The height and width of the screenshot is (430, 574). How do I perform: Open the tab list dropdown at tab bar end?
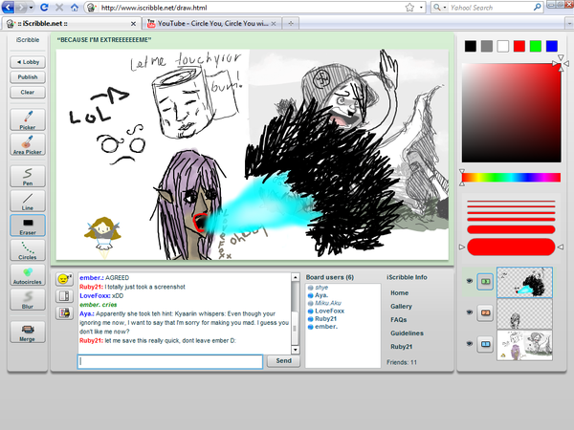[569, 23]
